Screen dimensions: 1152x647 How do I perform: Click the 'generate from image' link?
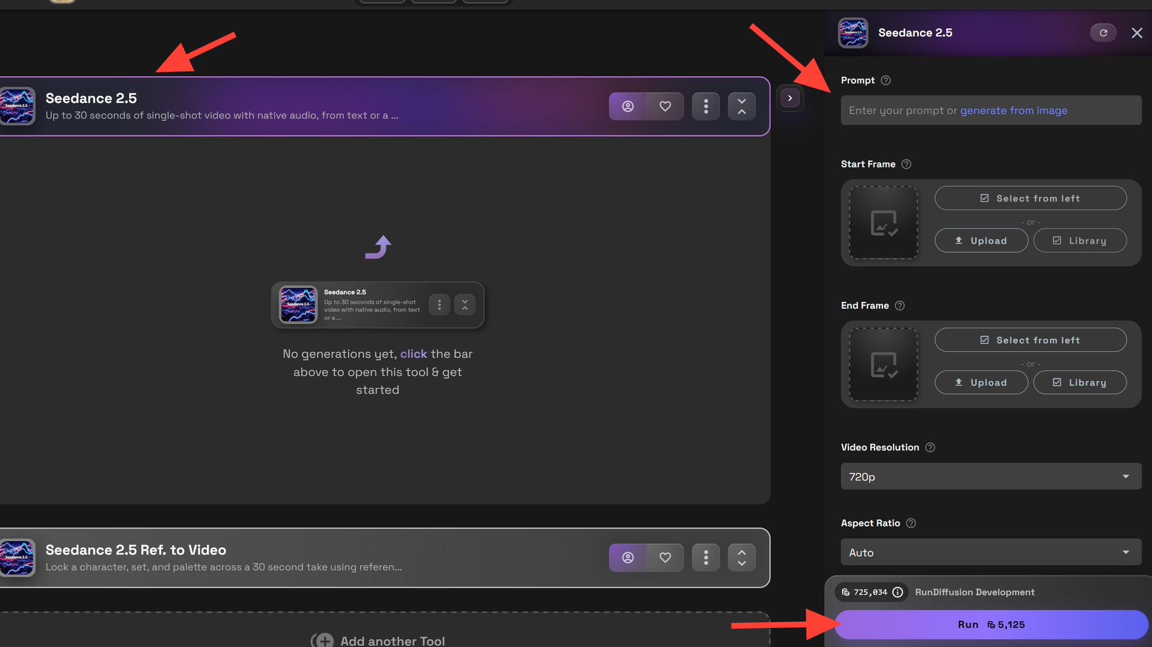[1013, 110]
